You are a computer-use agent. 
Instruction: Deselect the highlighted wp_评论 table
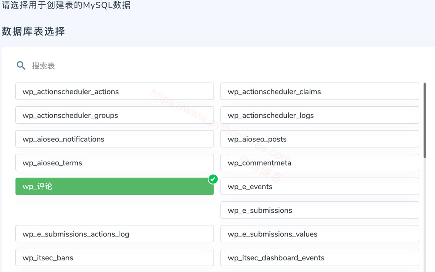click(x=114, y=187)
